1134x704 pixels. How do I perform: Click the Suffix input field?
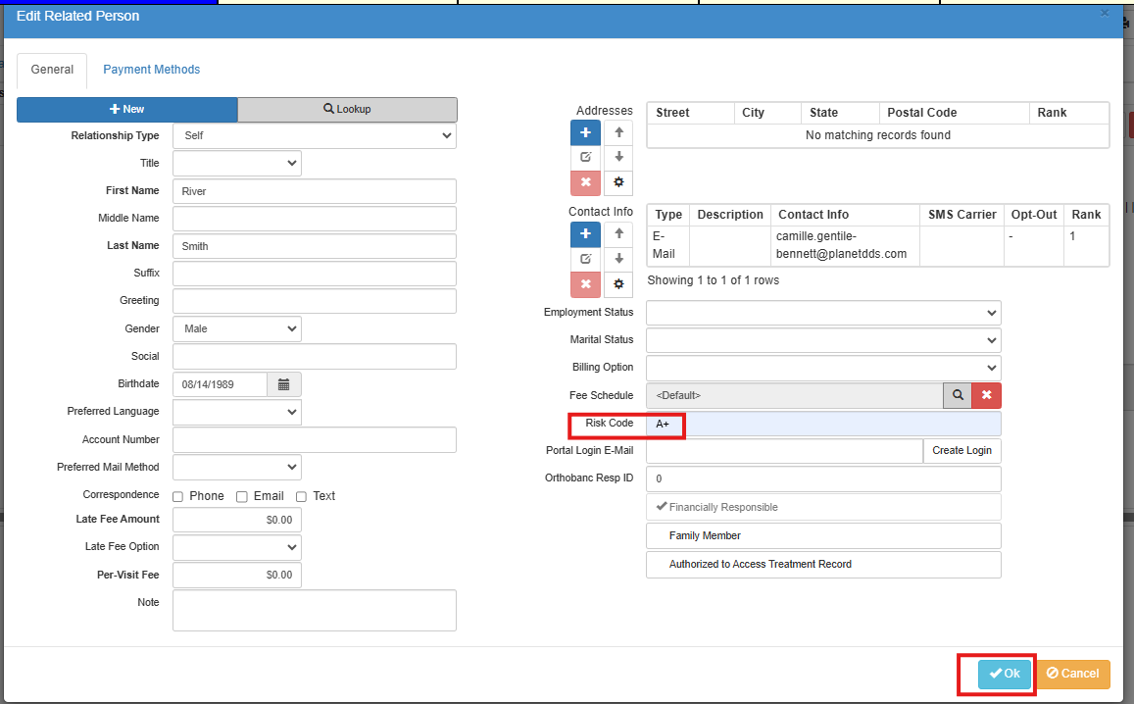click(x=314, y=274)
